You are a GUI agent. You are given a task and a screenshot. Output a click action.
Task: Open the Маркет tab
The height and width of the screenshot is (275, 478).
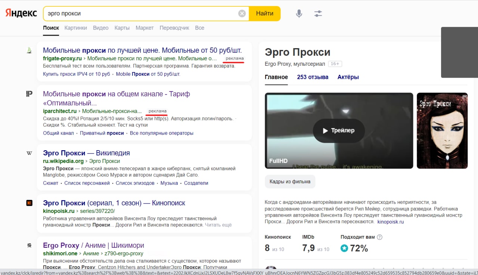coord(145,28)
